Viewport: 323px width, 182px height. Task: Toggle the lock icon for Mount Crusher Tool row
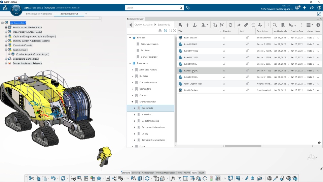click(x=247, y=84)
